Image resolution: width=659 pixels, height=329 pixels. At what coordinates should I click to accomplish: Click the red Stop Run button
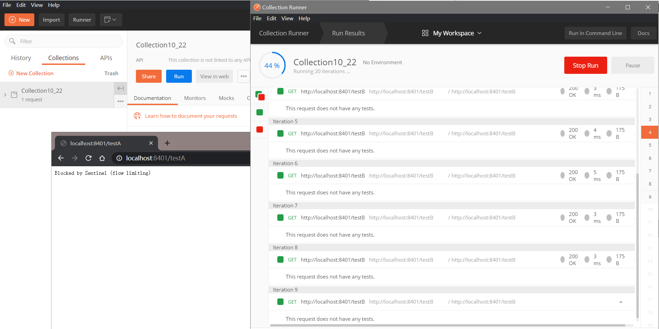[x=586, y=65]
